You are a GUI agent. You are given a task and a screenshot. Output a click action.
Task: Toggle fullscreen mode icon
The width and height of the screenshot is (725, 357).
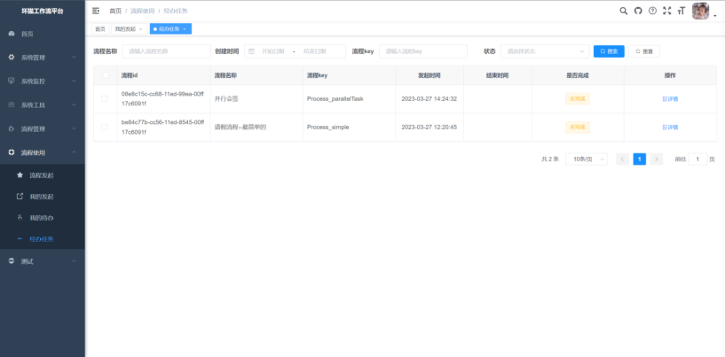click(x=666, y=11)
